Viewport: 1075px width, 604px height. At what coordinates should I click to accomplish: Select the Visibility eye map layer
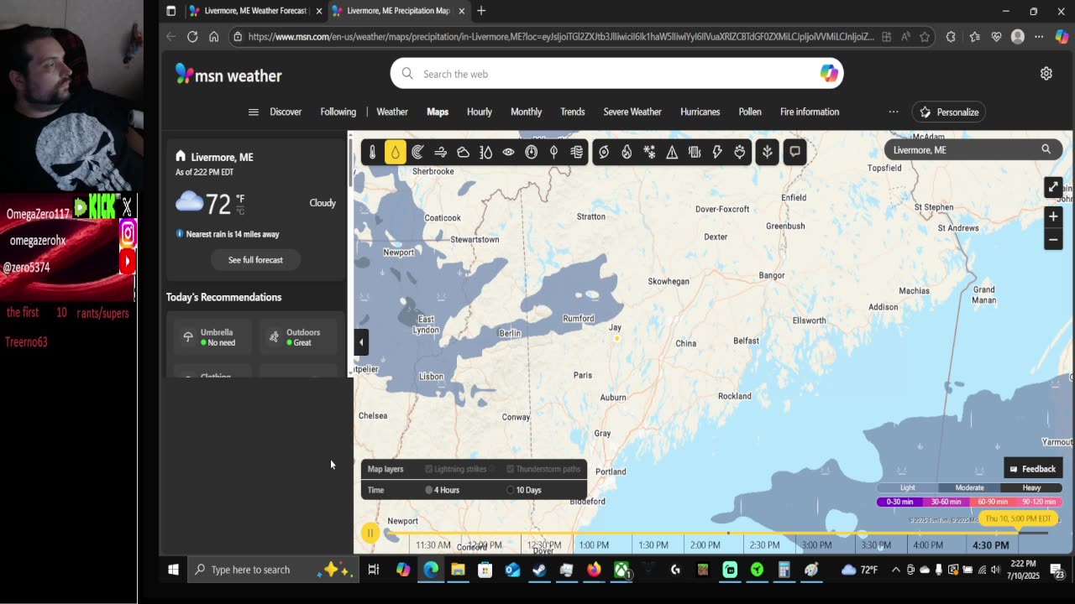tap(508, 152)
